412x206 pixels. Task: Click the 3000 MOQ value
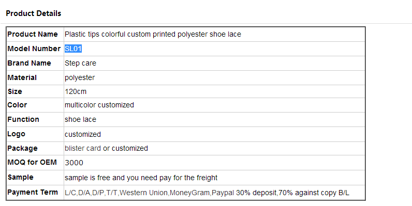pos(74,163)
